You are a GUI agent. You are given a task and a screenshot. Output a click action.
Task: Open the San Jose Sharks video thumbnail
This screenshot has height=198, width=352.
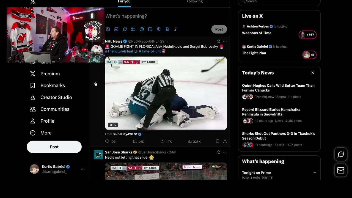pyautogui.click(x=166, y=171)
